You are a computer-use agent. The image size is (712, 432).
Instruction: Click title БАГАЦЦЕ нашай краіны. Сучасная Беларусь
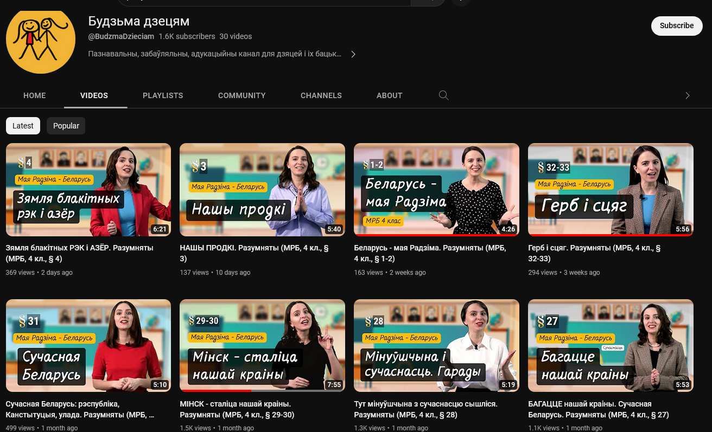click(x=599, y=409)
